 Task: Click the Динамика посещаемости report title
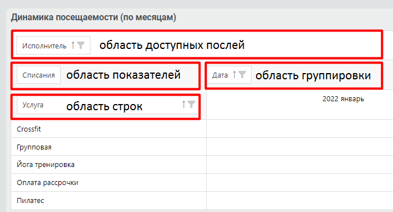tap(94, 17)
